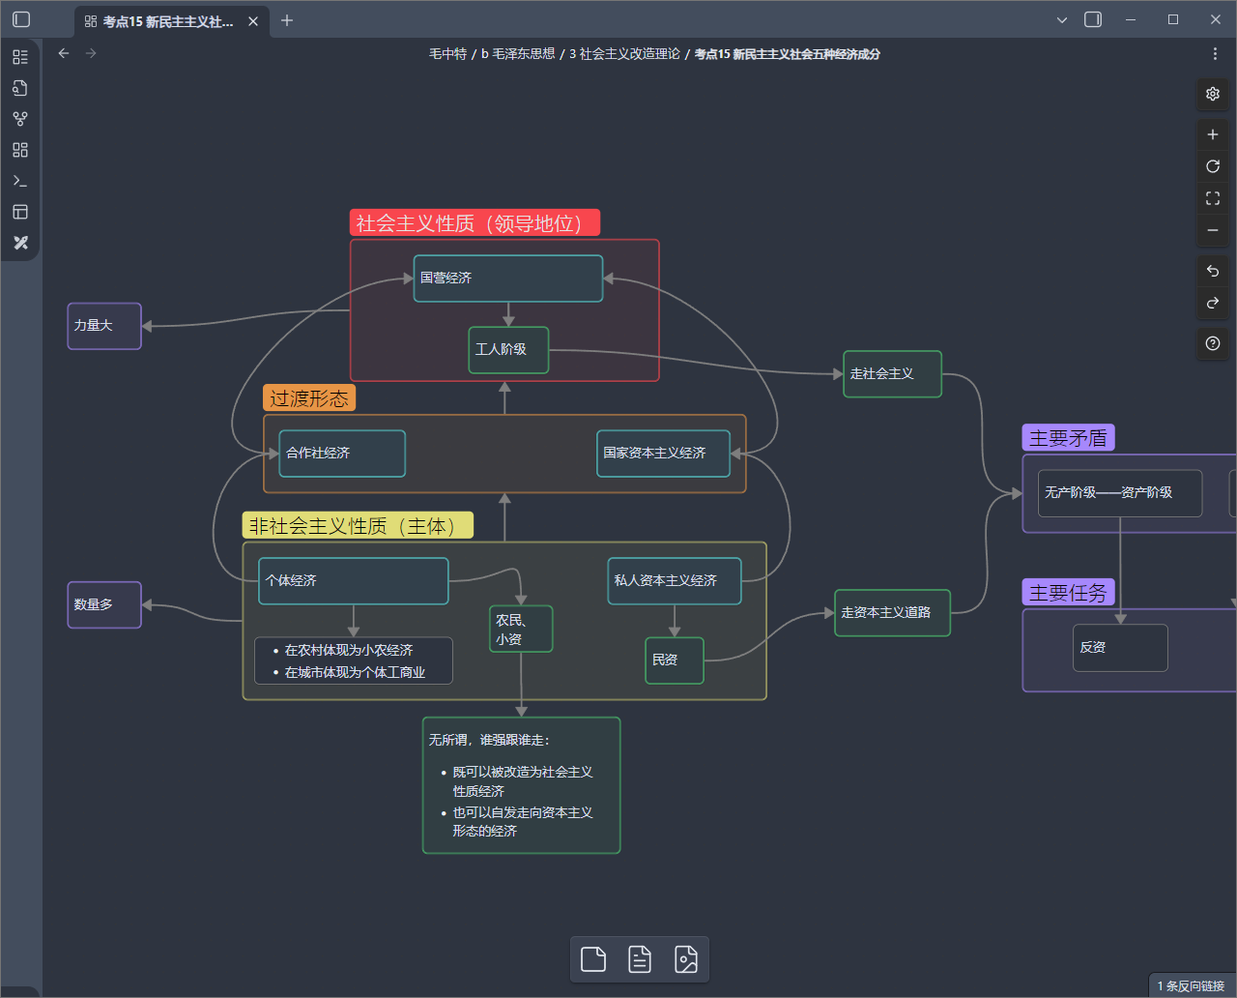Click the template layout ribbon icon
Viewport: 1237px width, 998px height.
[x=20, y=212]
